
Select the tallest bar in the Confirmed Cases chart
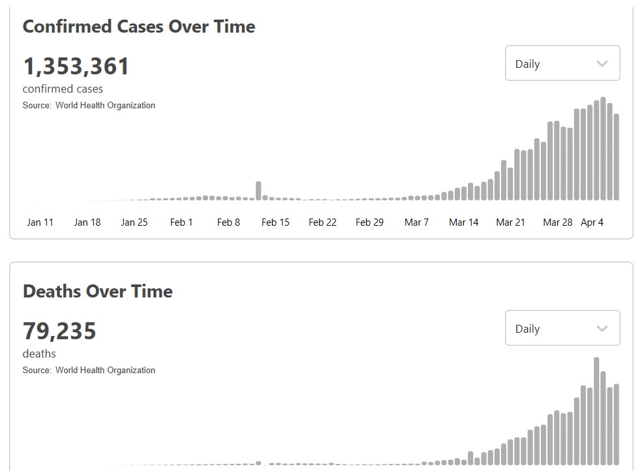pyautogui.click(x=604, y=149)
